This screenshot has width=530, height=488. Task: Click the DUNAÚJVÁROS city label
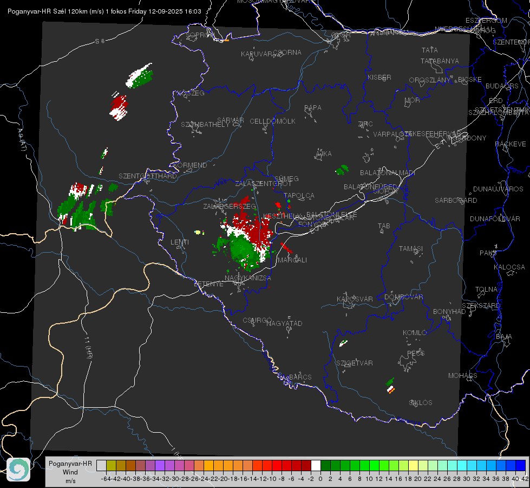498,189
